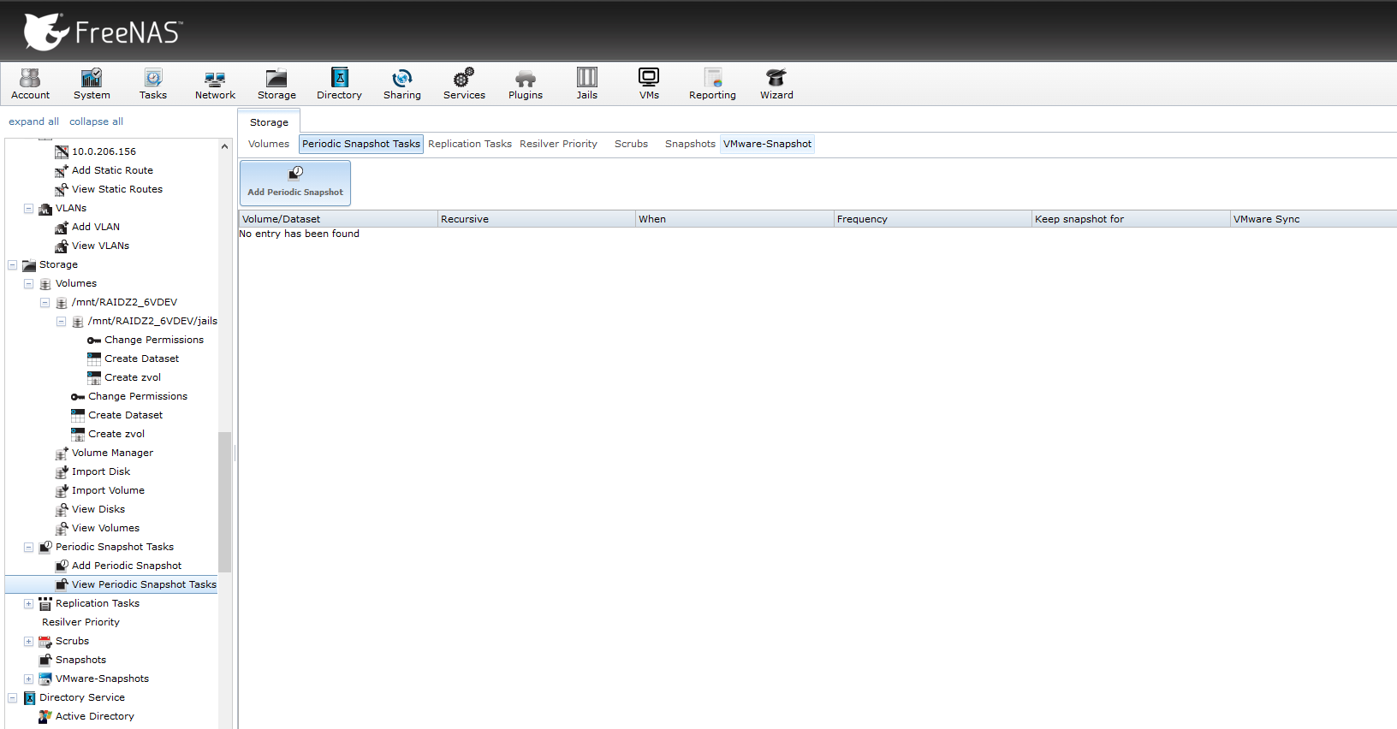
Task: Click the tree scrollbar up arrow
Action: [x=224, y=146]
